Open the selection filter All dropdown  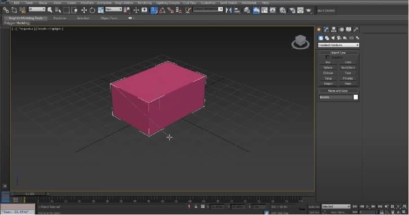coord(37,9)
